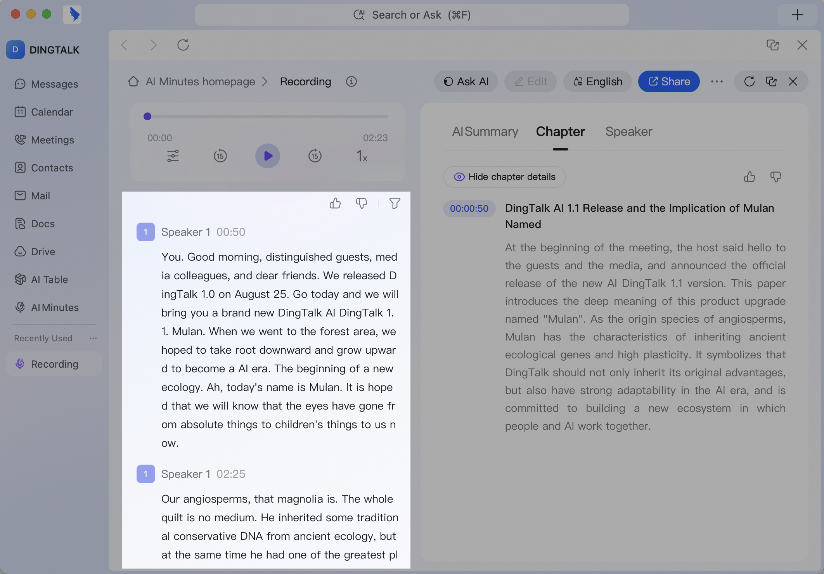Change the 1x playback speed
Image resolution: width=824 pixels, height=574 pixels.
click(362, 156)
